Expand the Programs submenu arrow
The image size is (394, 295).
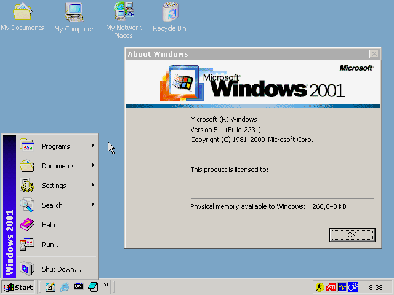(93, 146)
